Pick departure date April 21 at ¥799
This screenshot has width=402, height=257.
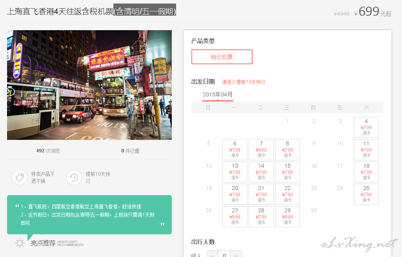[x=261, y=194]
